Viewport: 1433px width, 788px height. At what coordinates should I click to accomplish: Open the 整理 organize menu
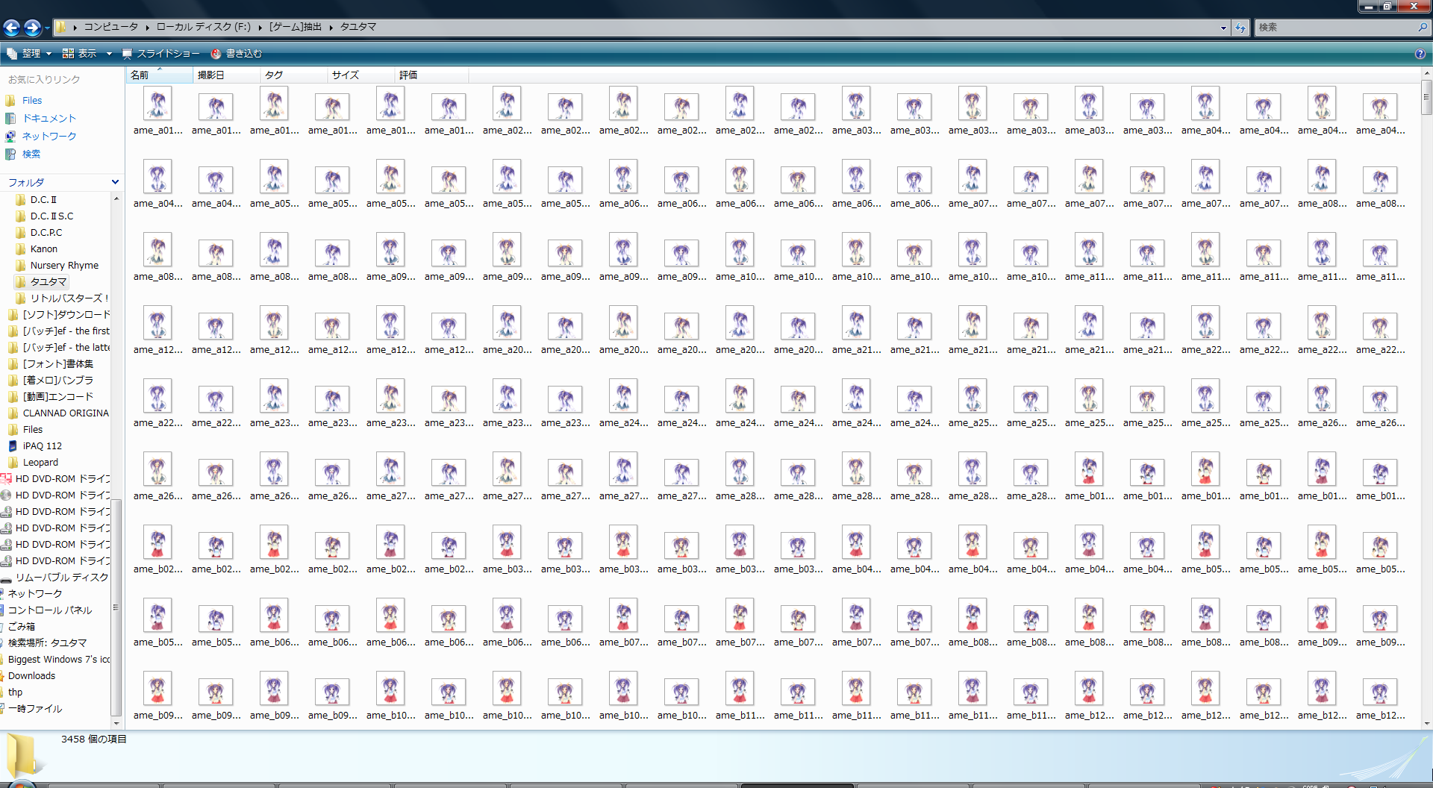[29, 54]
